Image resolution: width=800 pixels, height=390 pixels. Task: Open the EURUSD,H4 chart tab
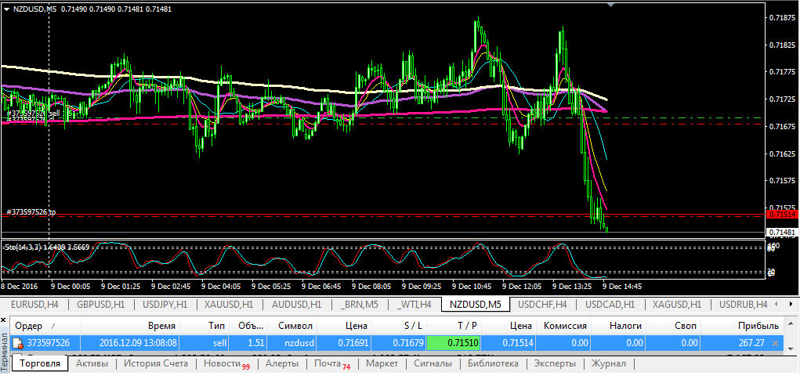pyautogui.click(x=34, y=305)
